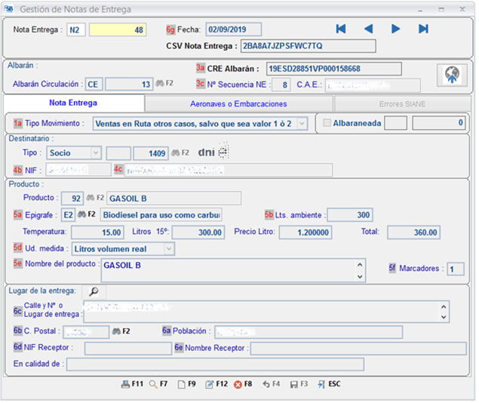Toggle the Albaraneada checkbox

pyautogui.click(x=327, y=123)
